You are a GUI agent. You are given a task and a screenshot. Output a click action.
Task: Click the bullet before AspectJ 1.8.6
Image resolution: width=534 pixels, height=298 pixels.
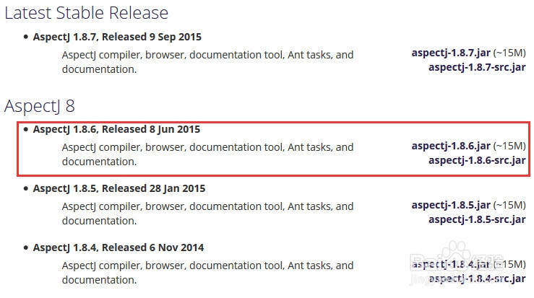(x=26, y=129)
